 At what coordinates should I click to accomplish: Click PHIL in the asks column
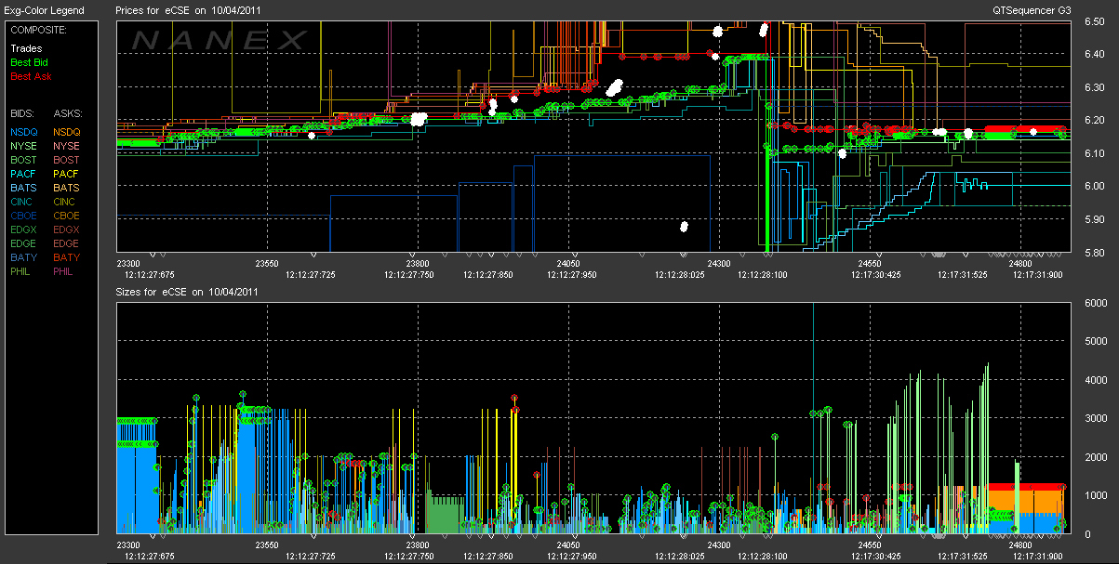[65, 271]
